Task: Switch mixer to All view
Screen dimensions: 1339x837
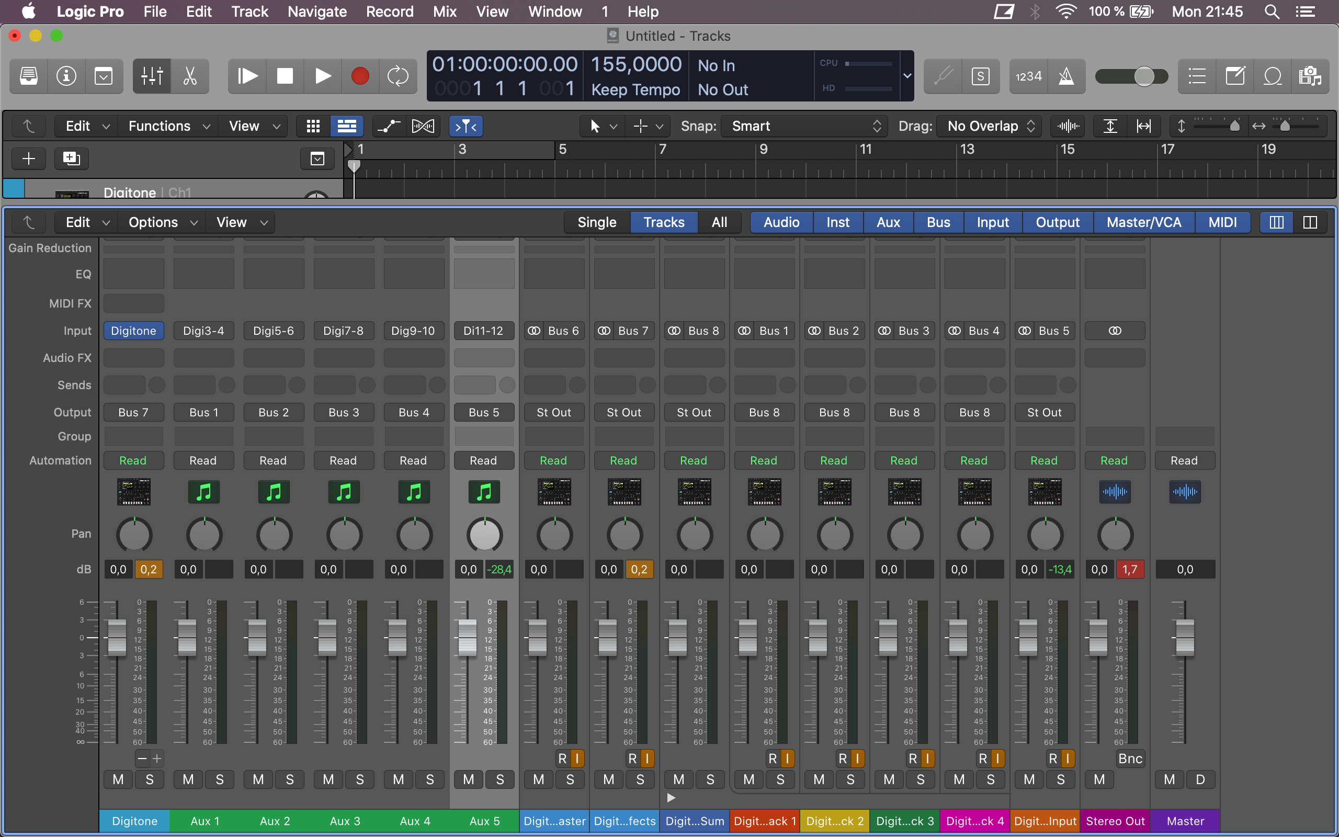Action: (719, 222)
